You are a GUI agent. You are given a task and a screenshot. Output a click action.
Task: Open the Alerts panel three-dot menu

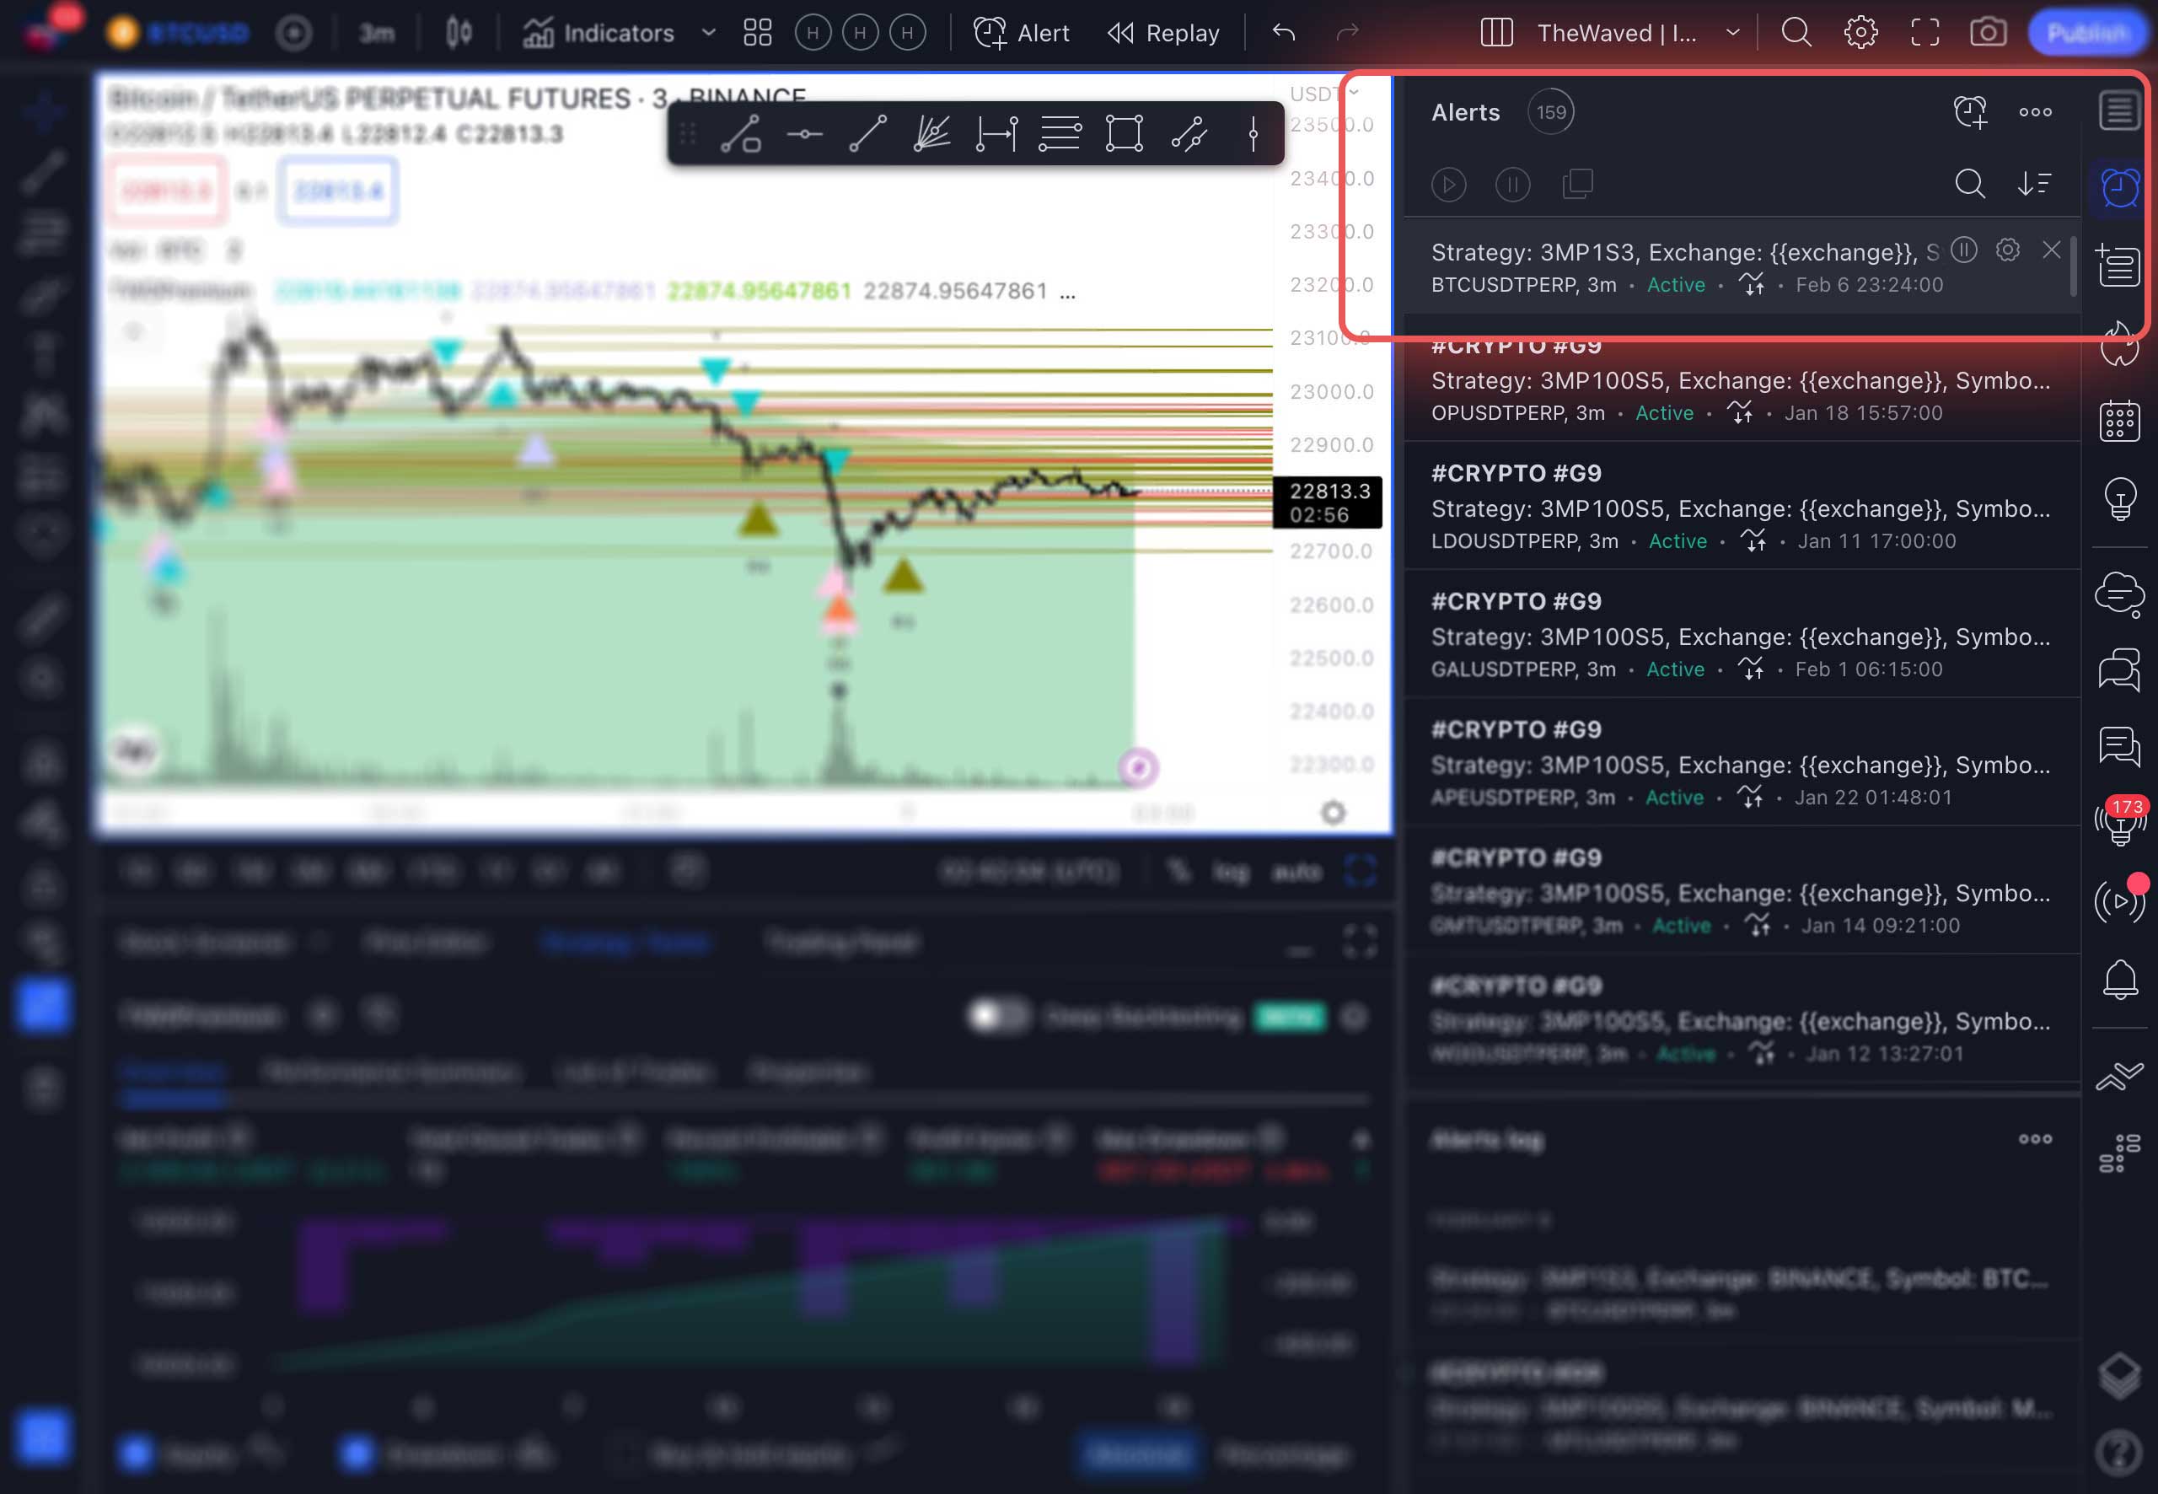click(x=2036, y=112)
